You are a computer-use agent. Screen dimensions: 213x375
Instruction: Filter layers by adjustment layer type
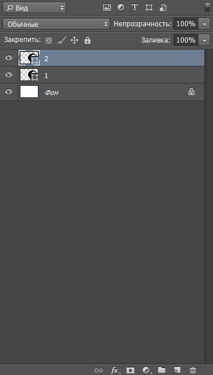121,8
